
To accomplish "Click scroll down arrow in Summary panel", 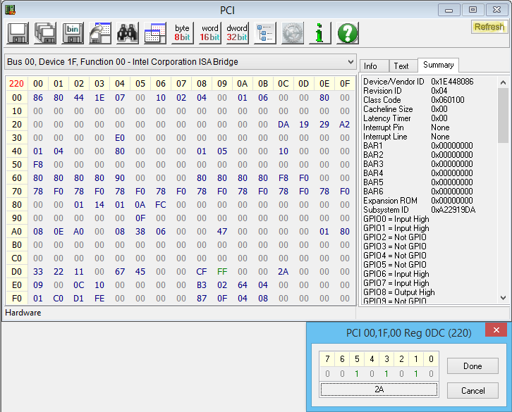I will [x=503, y=298].
